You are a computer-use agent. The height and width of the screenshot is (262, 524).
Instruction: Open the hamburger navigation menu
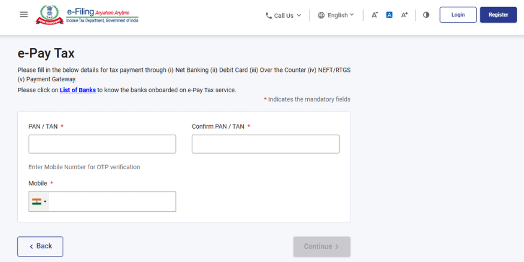coord(24,15)
